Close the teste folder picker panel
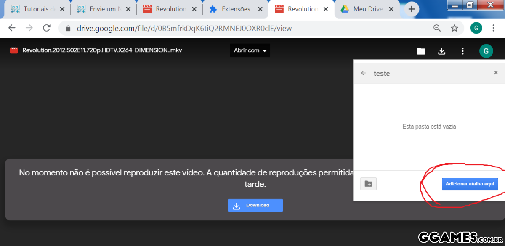Viewport: 505px width, 246px height. [496, 73]
